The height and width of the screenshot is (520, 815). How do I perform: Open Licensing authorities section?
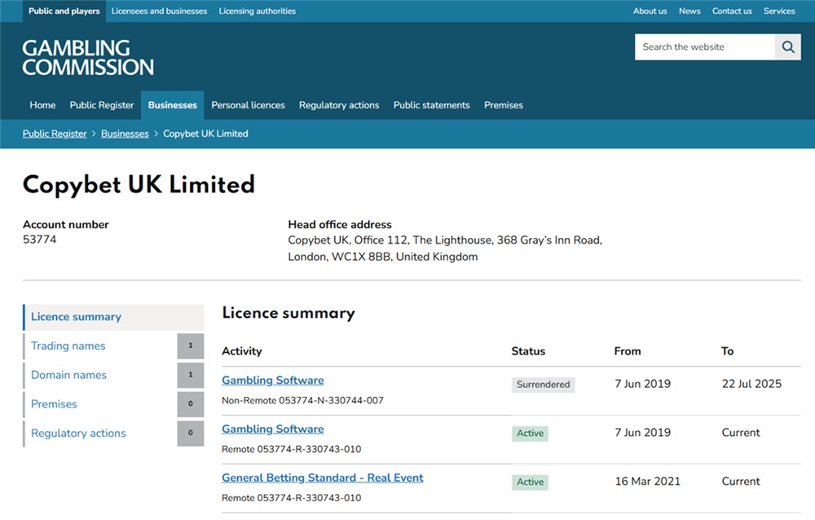tap(258, 11)
